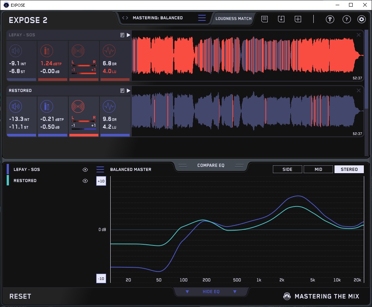
Task: Click the export/download icon
Action: (x=281, y=19)
